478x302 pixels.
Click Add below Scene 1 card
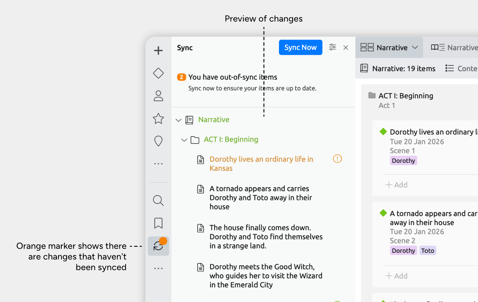coord(396,185)
